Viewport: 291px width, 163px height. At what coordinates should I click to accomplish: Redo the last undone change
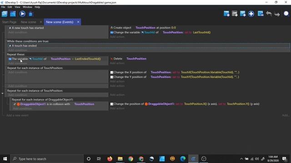click(277, 14)
